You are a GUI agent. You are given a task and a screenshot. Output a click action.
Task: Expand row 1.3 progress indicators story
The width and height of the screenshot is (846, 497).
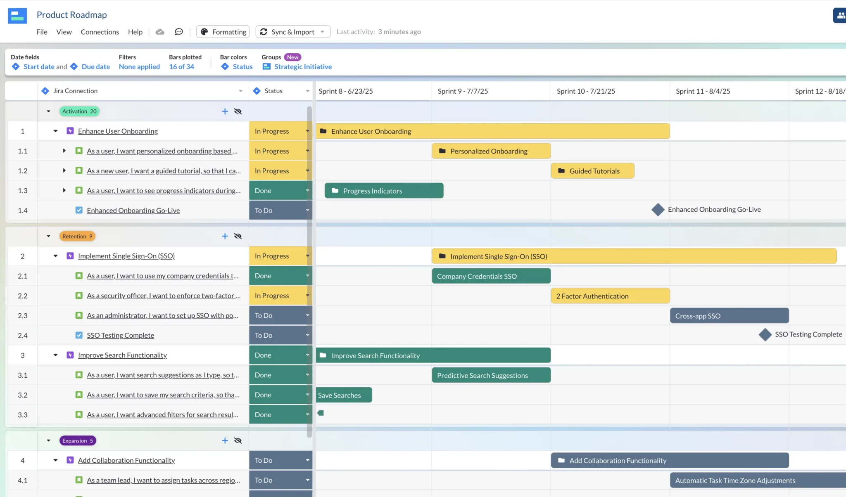coord(64,190)
